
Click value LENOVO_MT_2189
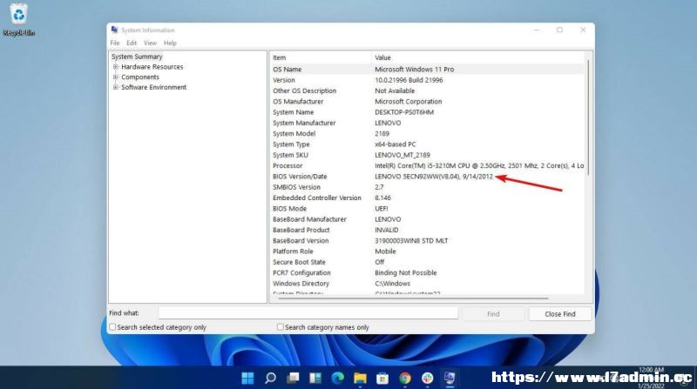pos(403,155)
